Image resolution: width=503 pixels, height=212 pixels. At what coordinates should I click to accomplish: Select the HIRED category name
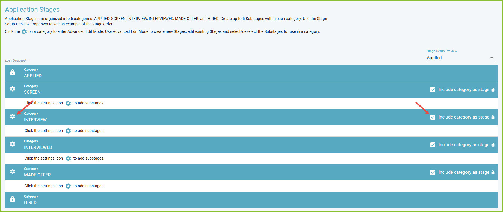click(x=30, y=203)
